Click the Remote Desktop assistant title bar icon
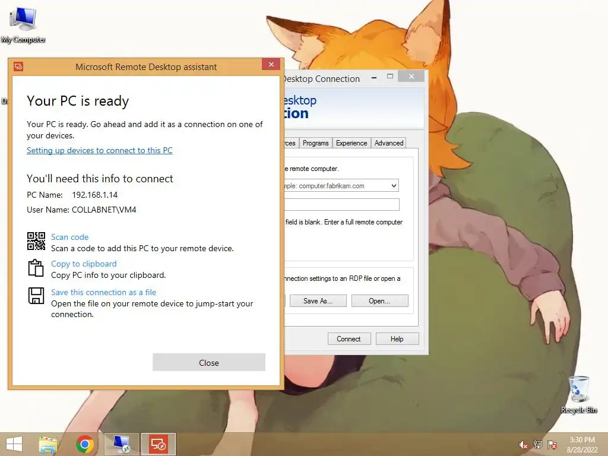Image resolution: width=608 pixels, height=456 pixels. point(18,66)
